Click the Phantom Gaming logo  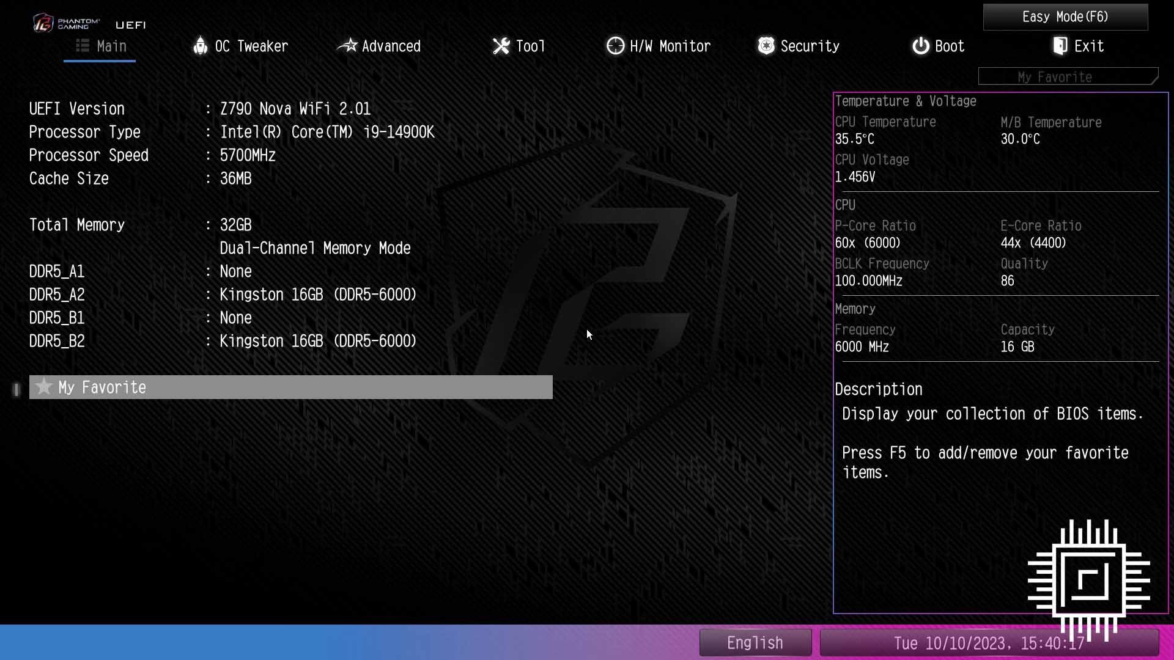click(x=66, y=23)
